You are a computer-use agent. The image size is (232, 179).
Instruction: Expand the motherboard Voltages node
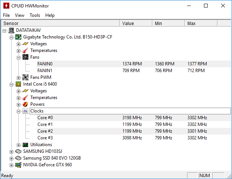pos(18,44)
